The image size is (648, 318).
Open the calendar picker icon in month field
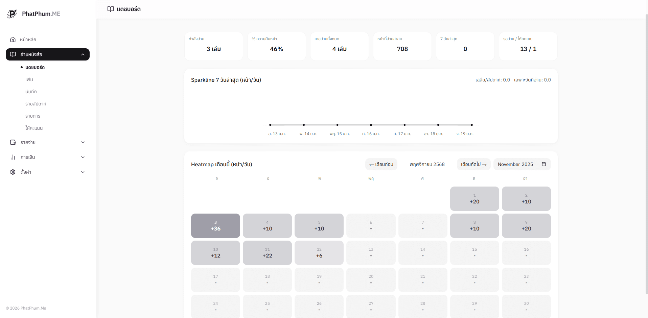pyautogui.click(x=544, y=164)
